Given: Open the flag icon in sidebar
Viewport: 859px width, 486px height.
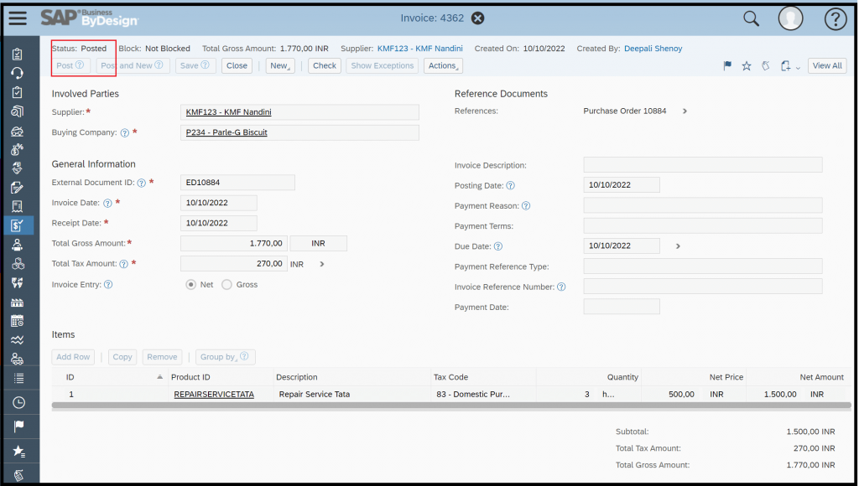Looking at the screenshot, I should [x=18, y=427].
